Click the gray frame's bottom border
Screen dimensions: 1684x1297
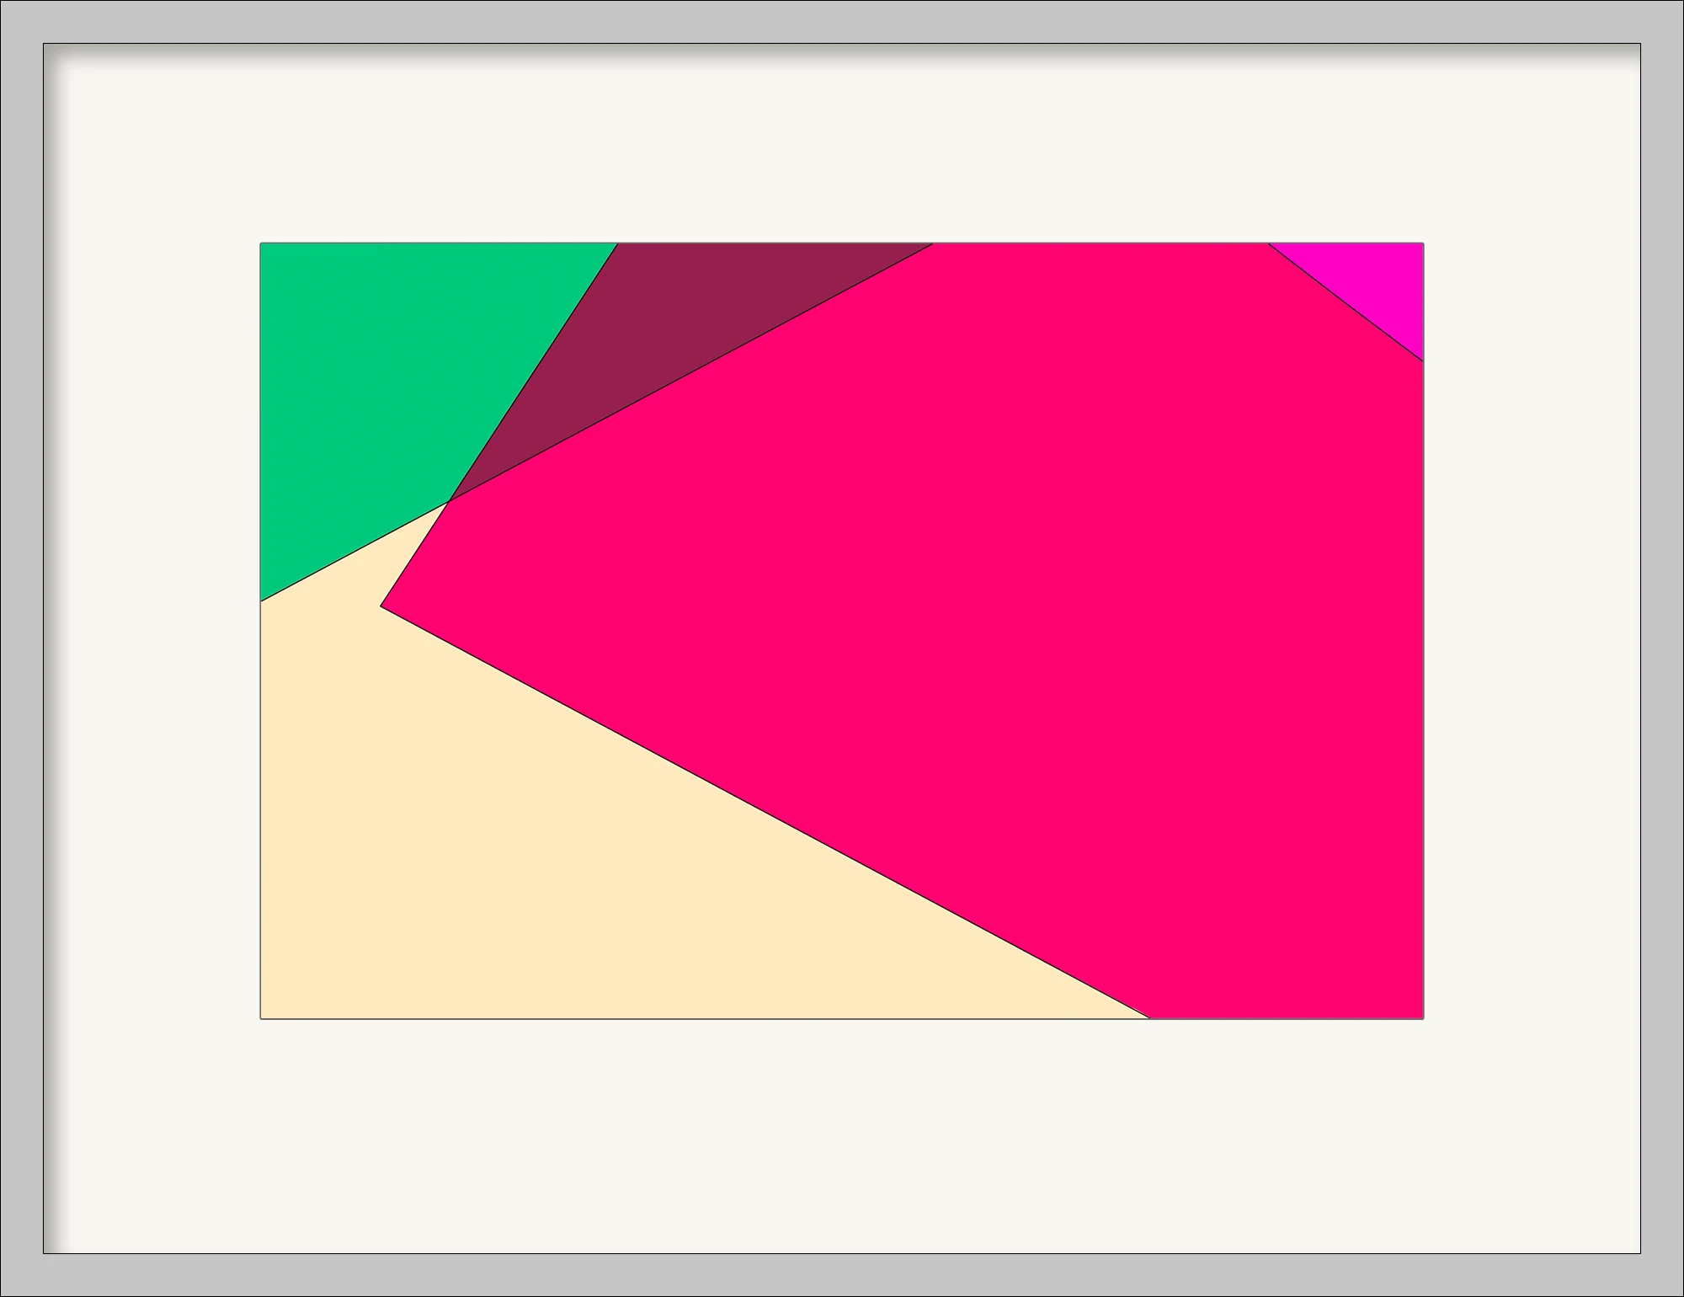(842, 1275)
